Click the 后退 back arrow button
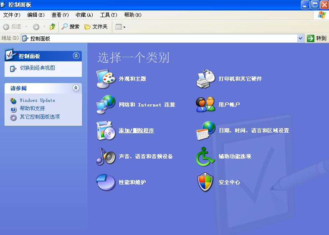The height and width of the screenshot is (235, 329). pos(12,27)
